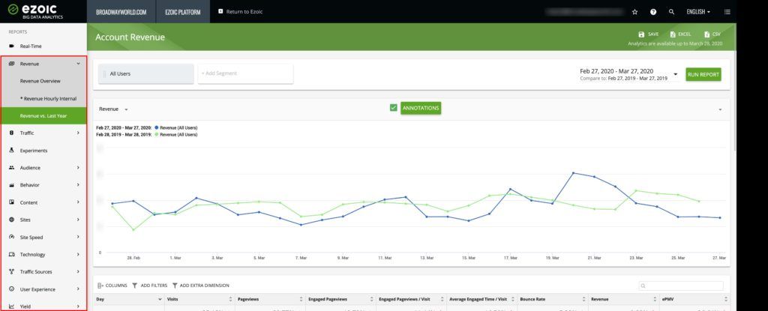
Task: Click the Add Segment input field
Action: pos(245,73)
